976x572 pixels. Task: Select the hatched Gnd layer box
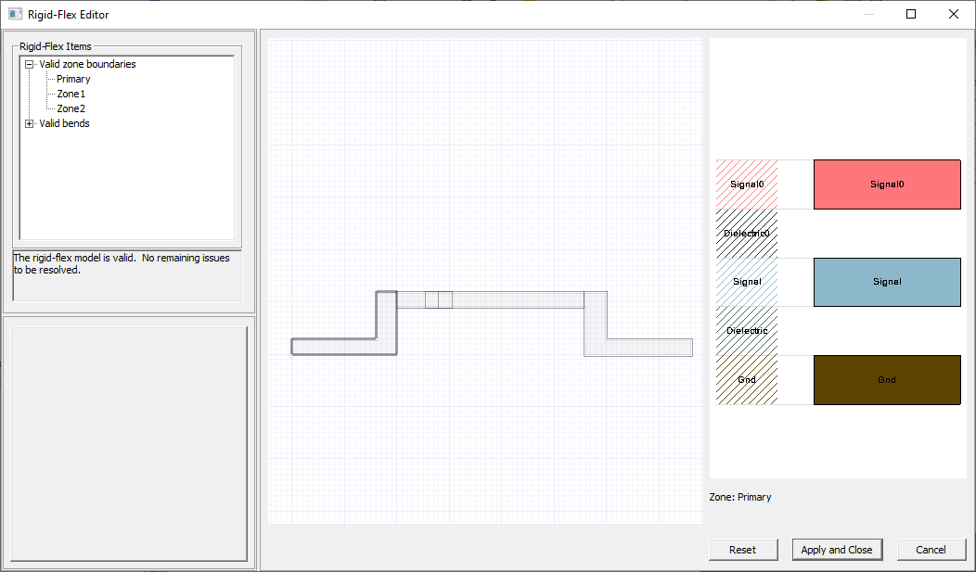tap(747, 380)
